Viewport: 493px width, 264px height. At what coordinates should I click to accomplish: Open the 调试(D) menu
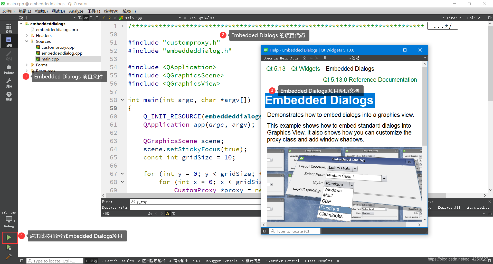point(58,11)
